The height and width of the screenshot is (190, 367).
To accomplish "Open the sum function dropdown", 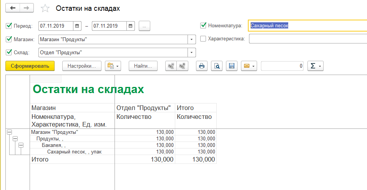I will [316, 66].
